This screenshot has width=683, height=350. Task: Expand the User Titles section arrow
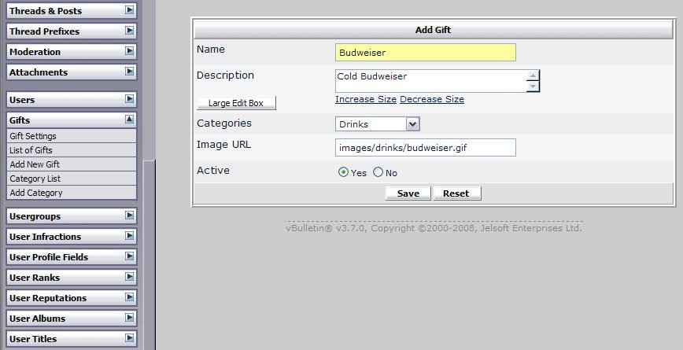point(129,338)
